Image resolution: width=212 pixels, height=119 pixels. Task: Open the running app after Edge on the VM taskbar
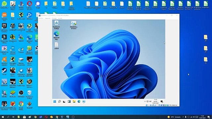[x=84, y=101]
